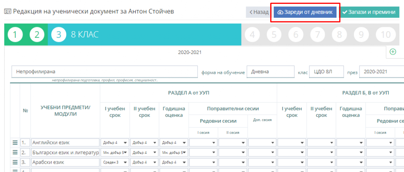Jump to step 5 circle

pyautogui.click(x=274, y=35)
